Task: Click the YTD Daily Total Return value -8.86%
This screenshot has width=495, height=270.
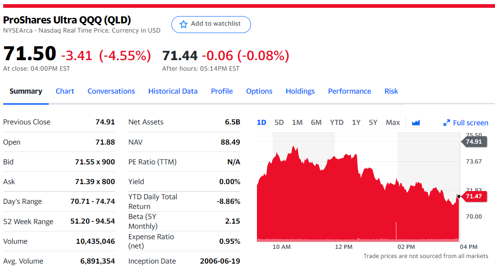Action: coord(228,201)
